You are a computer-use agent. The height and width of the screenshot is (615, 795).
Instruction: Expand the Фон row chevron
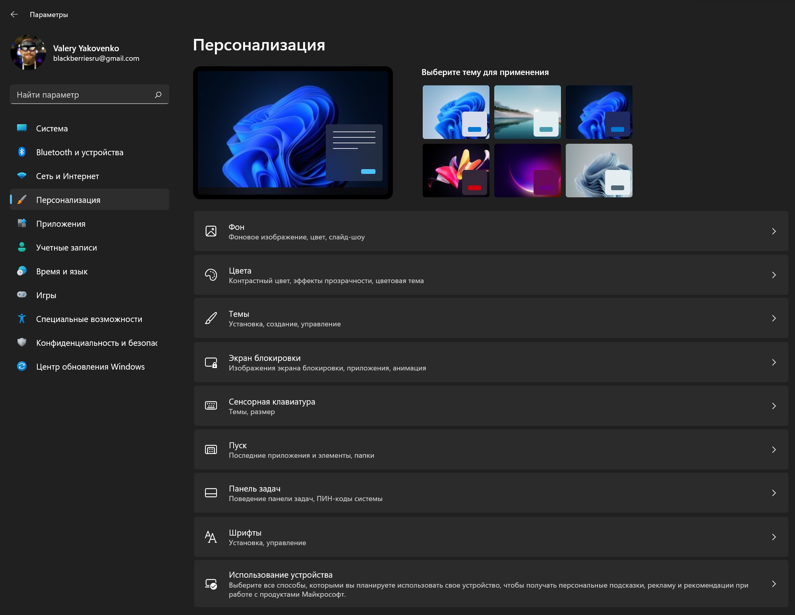pos(774,231)
